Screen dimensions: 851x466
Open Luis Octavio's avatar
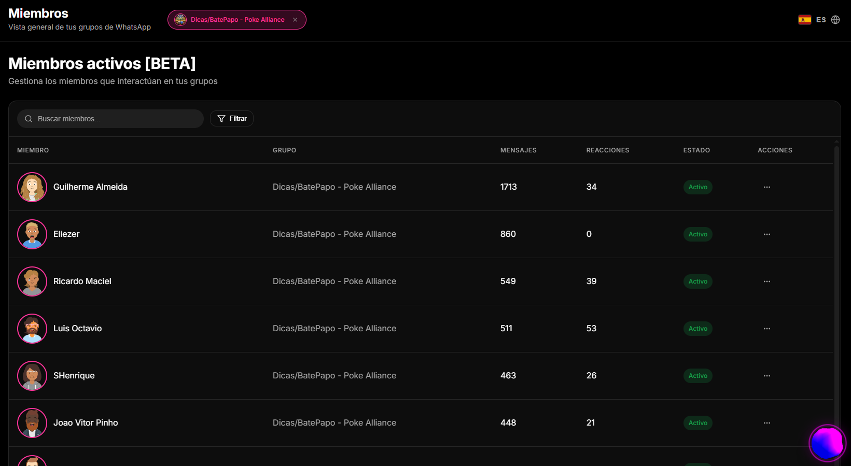pos(32,329)
